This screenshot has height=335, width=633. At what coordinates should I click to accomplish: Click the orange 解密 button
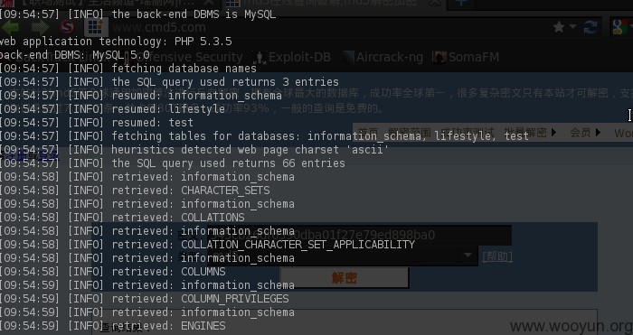345,277
